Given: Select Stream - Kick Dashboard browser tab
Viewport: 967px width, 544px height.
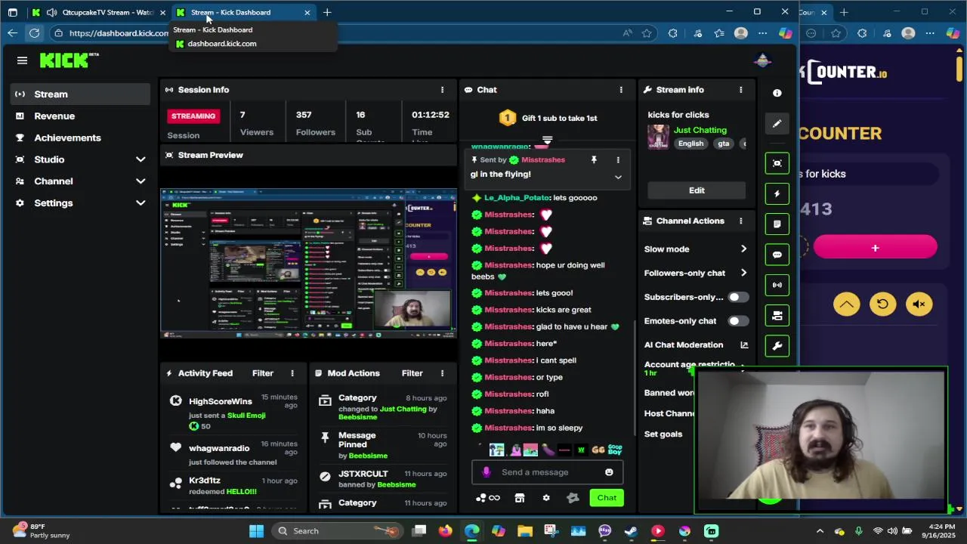Looking at the screenshot, I should (x=242, y=12).
